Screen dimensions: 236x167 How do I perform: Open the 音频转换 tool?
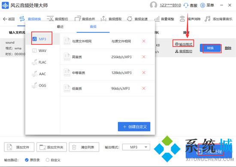(x=30, y=19)
